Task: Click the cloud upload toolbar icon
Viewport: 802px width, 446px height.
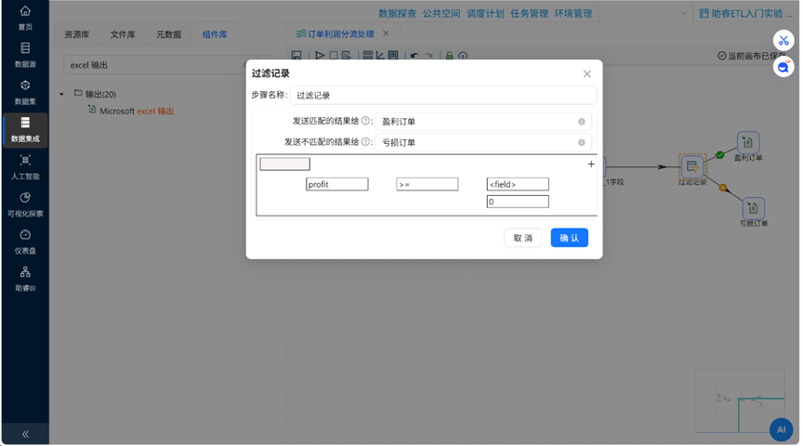Action: [x=463, y=55]
